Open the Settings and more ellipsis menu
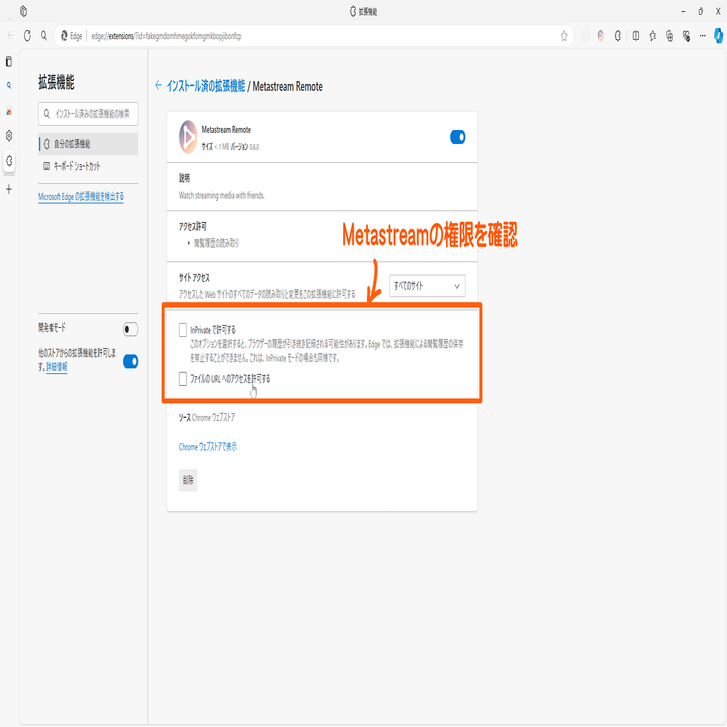The image size is (727, 727). (703, 36)
